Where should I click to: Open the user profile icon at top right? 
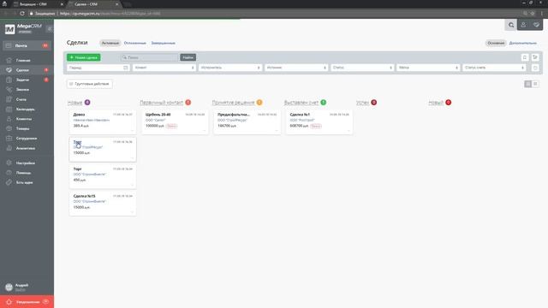(523, 25)
